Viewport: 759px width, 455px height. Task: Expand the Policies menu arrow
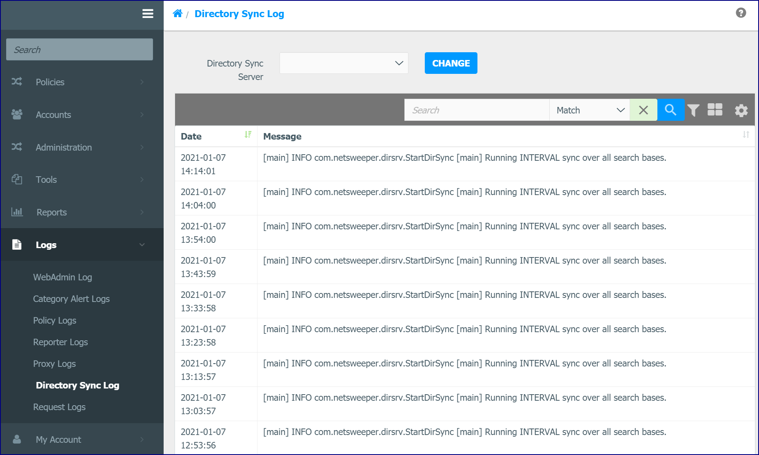(x=142, y=82)
